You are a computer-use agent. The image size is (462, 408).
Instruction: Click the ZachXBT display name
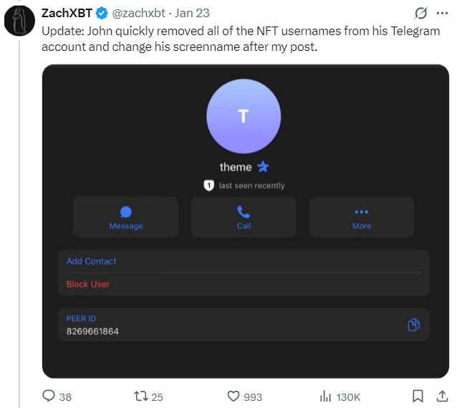click(x=67, y=13)
